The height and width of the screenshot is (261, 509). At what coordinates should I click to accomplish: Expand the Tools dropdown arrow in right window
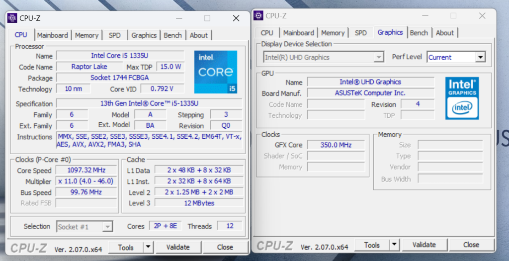tap(394, 245)
